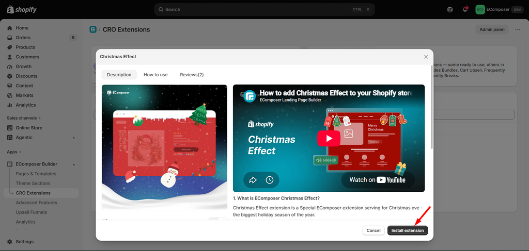Expand the Apps section
529x251 pixels.
click(x=14, y=152)
